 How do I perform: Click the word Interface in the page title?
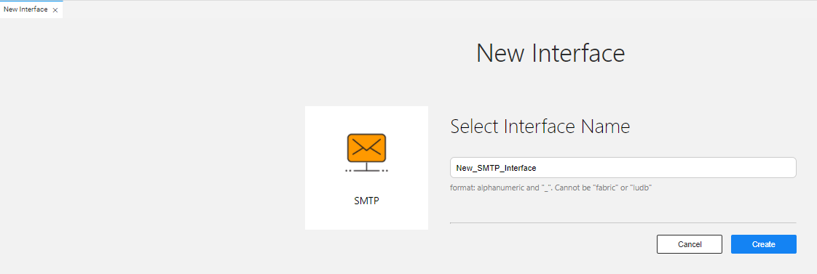click(578, 53)
